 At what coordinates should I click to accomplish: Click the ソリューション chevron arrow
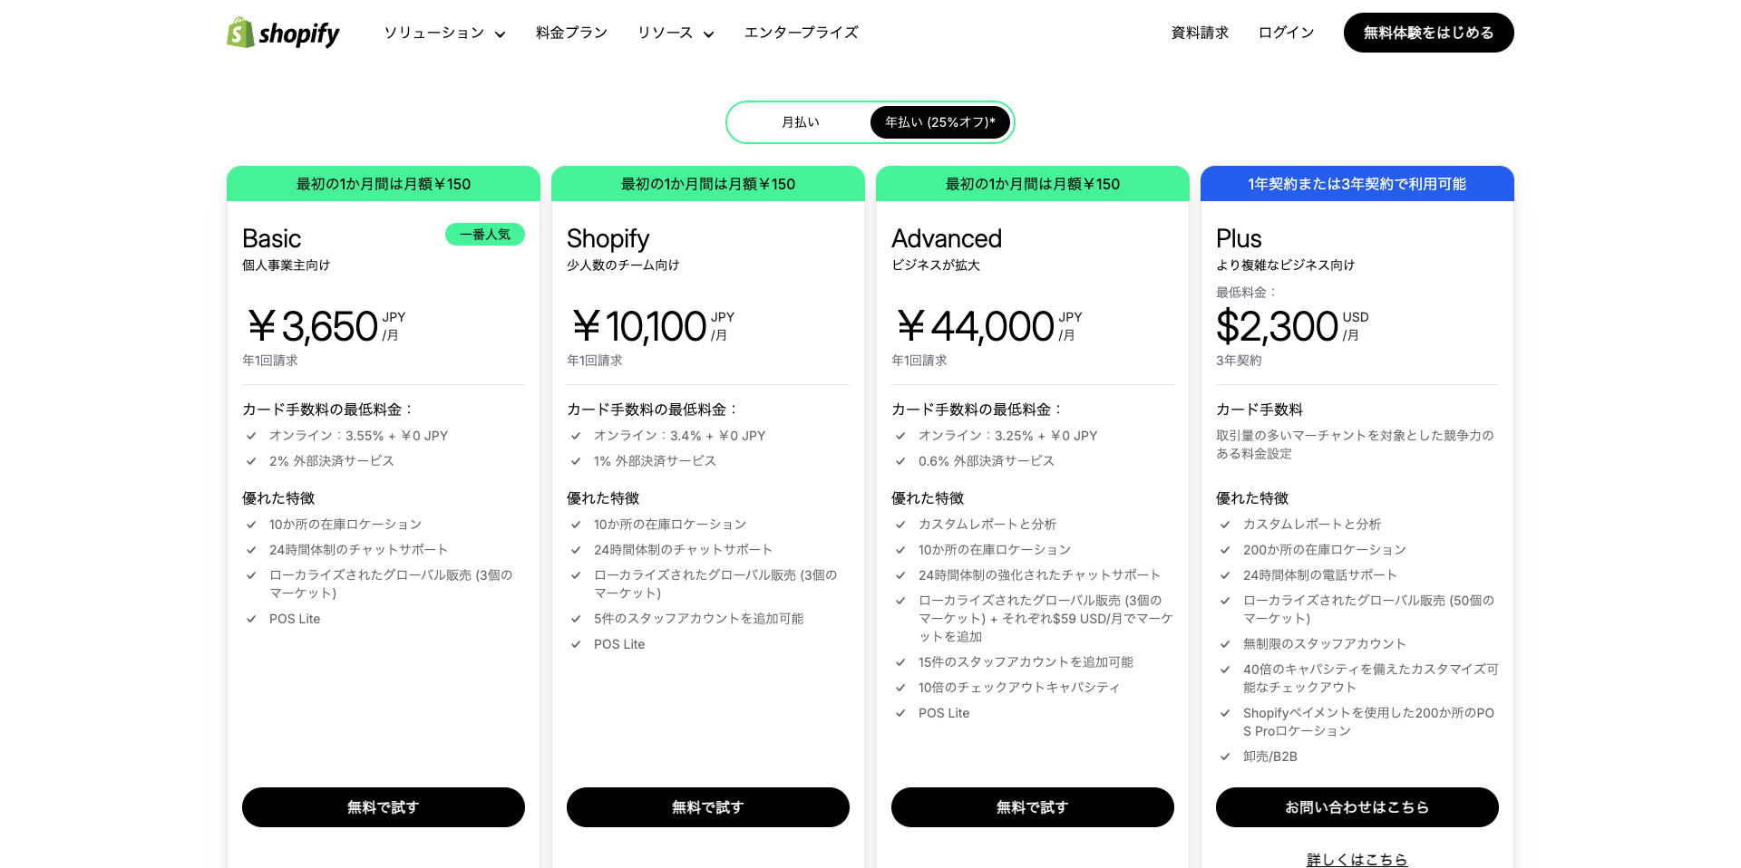(500, 34)
